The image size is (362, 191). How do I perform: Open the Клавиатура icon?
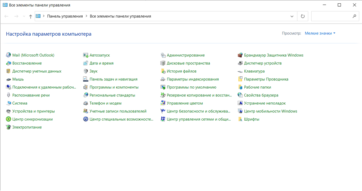pyautogui.click(x=240, y=71)
